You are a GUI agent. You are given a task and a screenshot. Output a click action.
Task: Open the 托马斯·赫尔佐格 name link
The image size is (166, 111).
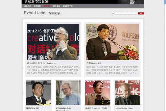[x=64, y=109]
